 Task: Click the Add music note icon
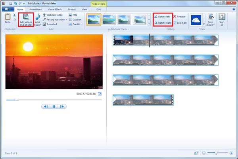click(x=38, y=17)
